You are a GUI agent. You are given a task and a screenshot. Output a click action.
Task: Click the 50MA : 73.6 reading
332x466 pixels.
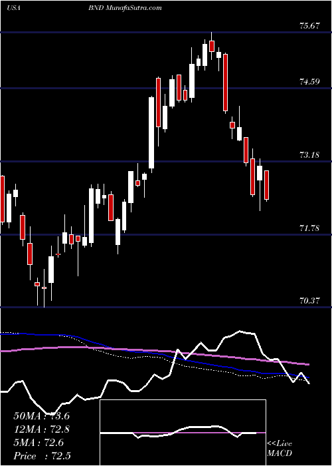tap(41, 416)
